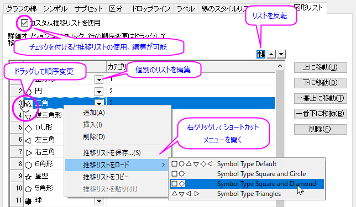356x207 pixels.
Task: Click the scrollbar up arrow of list
Action: tap(280, 66)
